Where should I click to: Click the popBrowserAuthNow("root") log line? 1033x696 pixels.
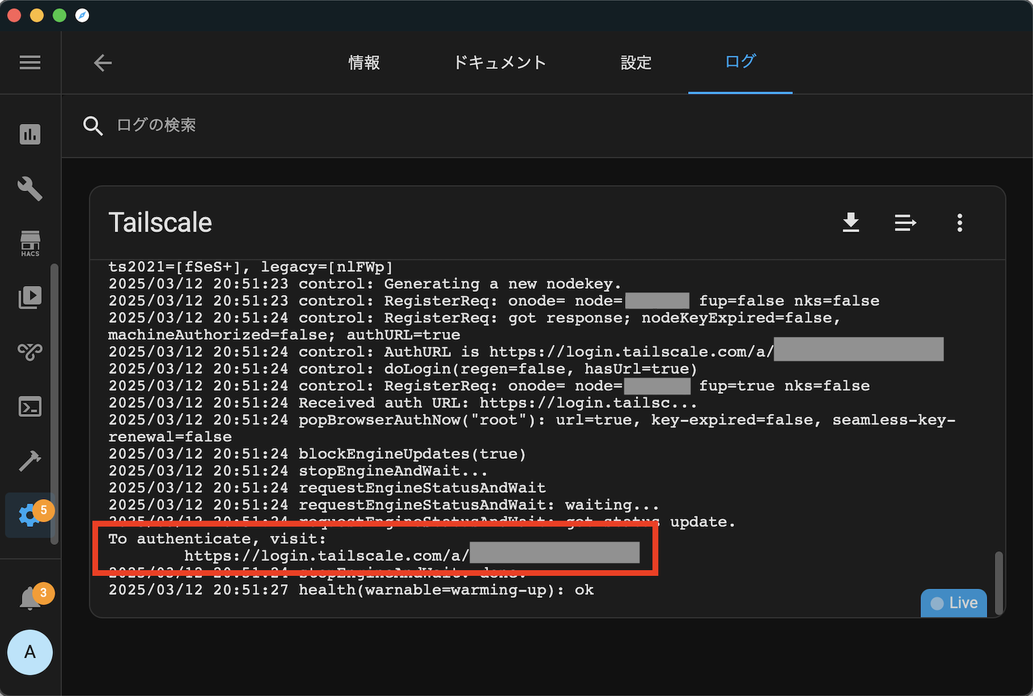coord(532,428)
